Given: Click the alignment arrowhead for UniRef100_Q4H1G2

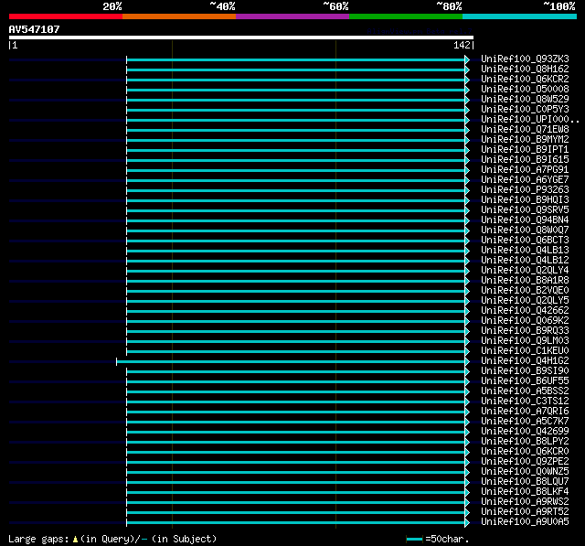Looking at the screenshot, I should (467, 361).
